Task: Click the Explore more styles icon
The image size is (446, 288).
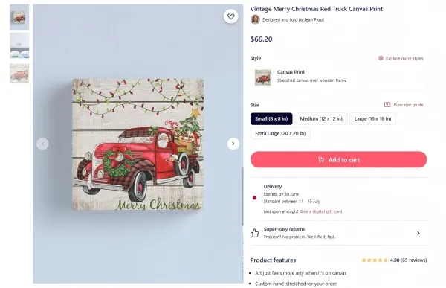Action: tap(381, 58)
